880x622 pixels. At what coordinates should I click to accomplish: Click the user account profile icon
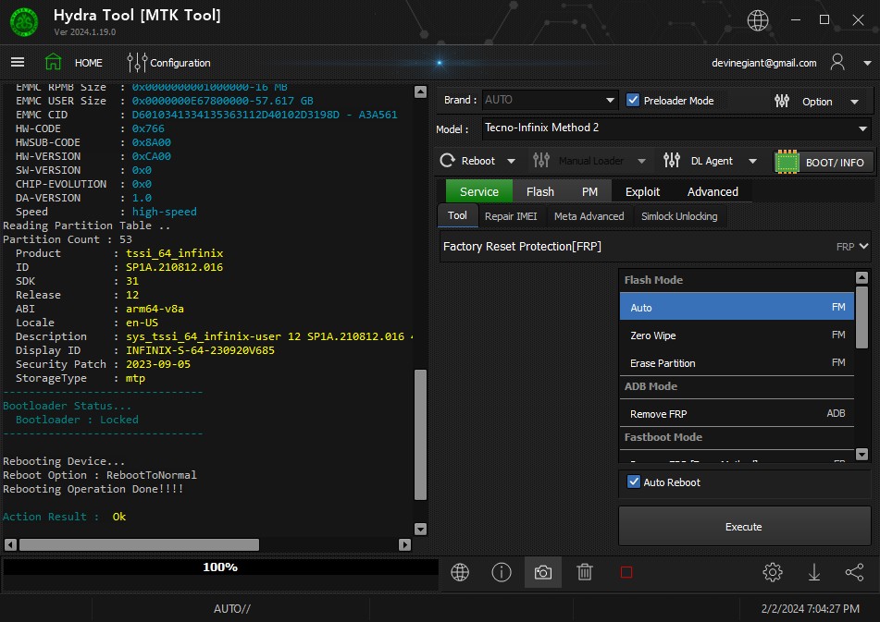(837, 62)
